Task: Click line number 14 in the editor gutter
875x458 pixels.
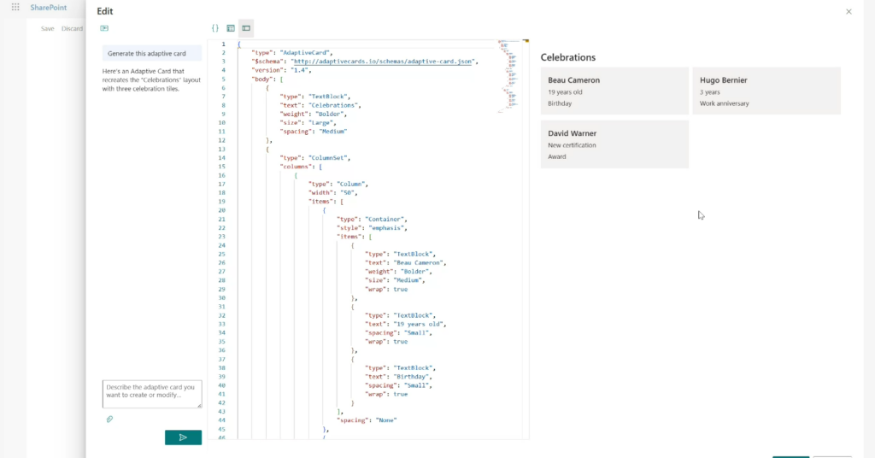Action: [221, 158]
